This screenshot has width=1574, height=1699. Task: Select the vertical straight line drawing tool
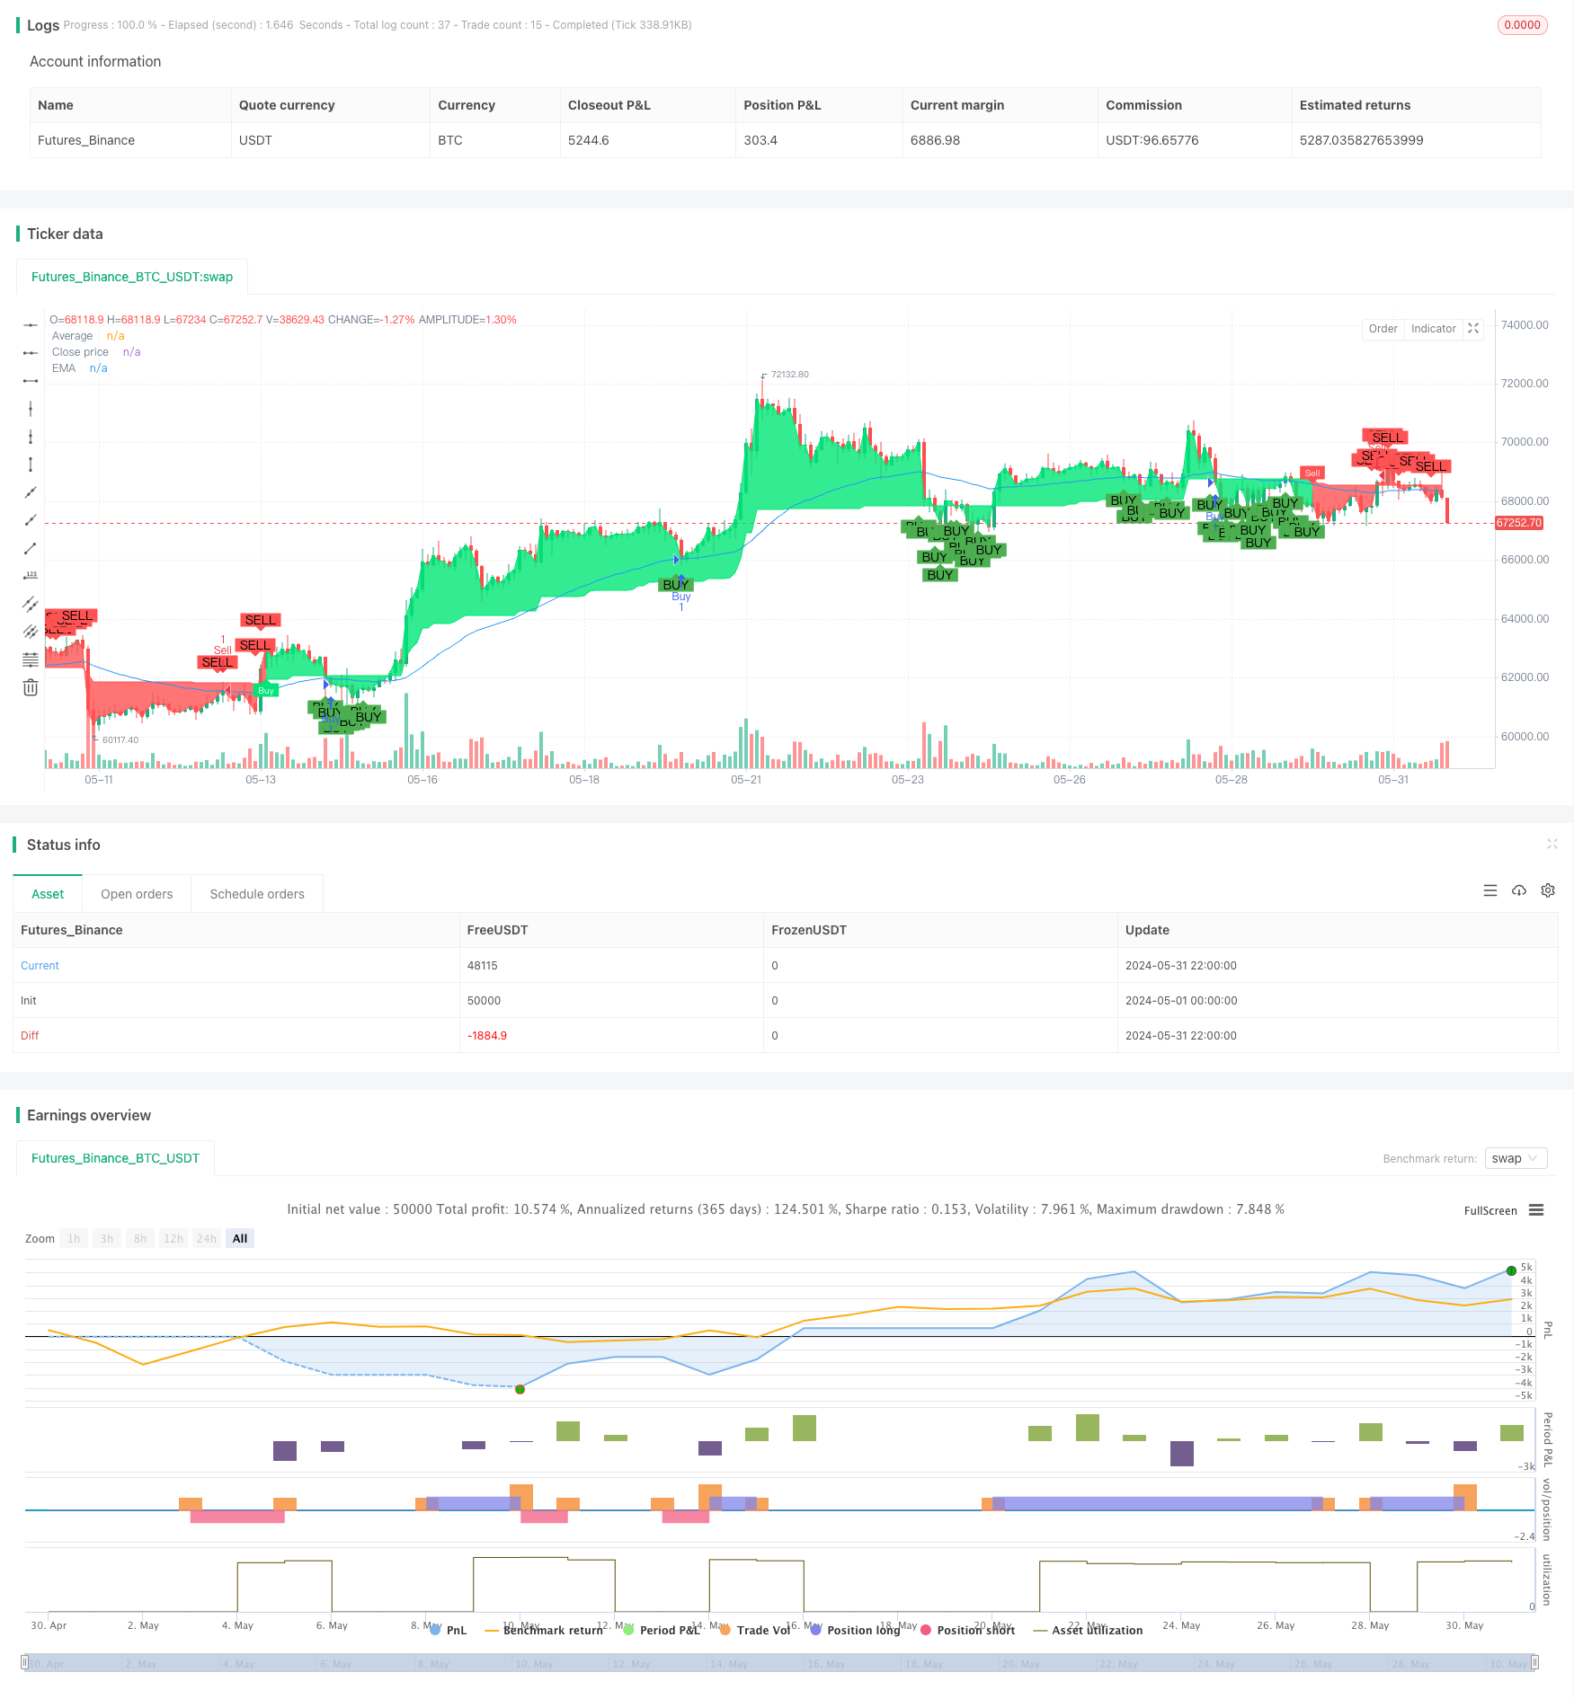tap(31, 409)
